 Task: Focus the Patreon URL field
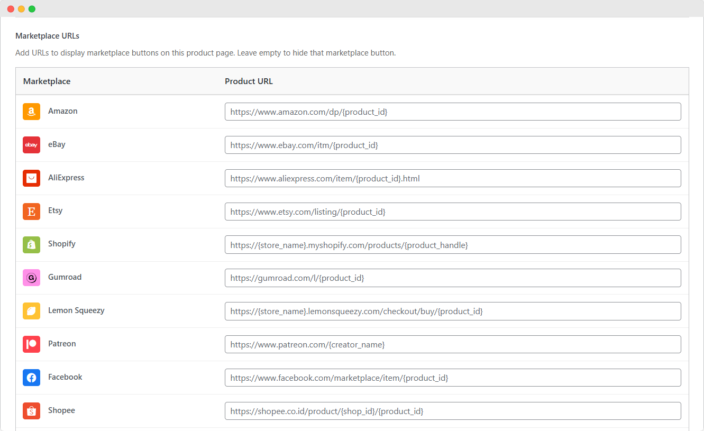click(453, 344)
